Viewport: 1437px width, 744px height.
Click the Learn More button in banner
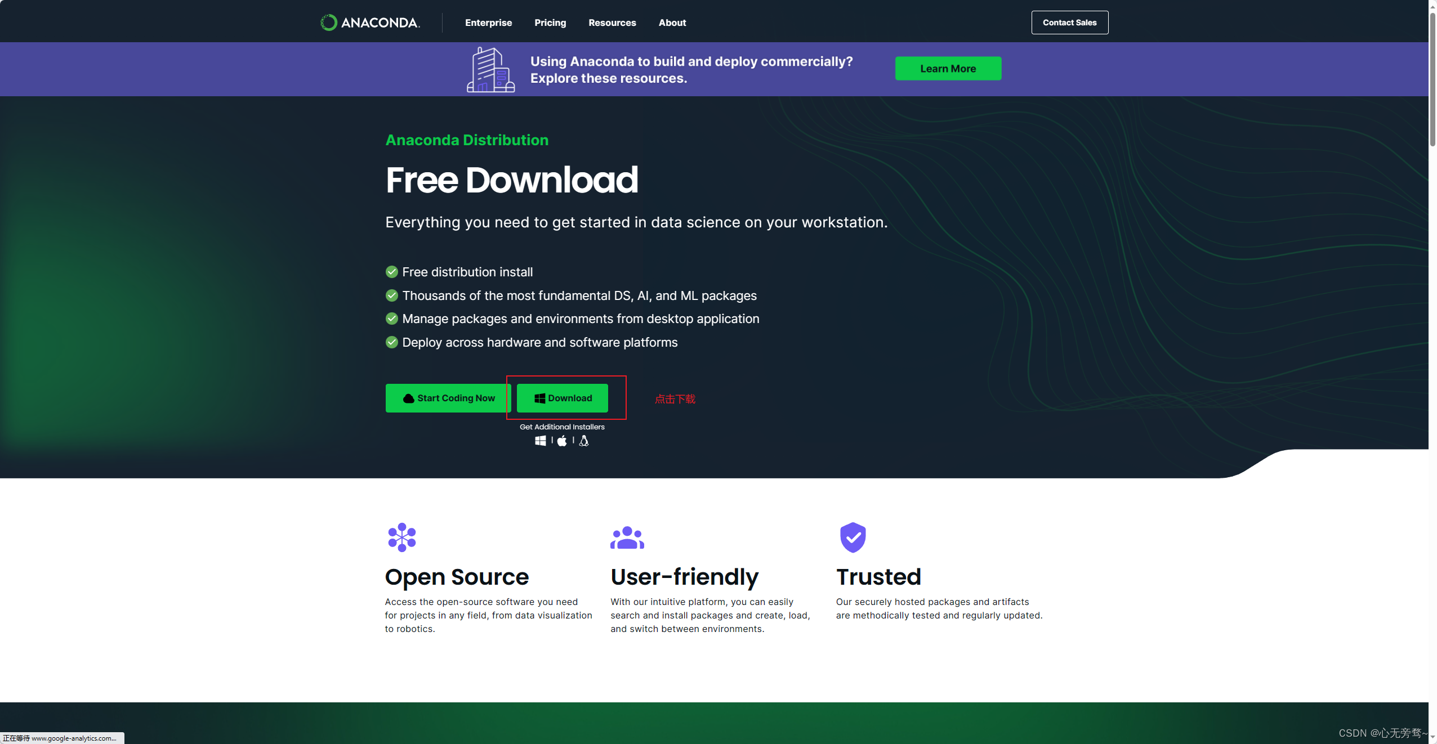[x=947, y=68]
